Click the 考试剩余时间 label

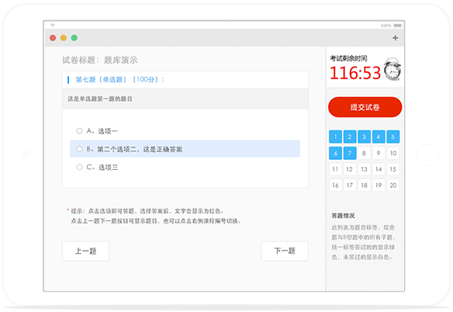coord(349,58)
